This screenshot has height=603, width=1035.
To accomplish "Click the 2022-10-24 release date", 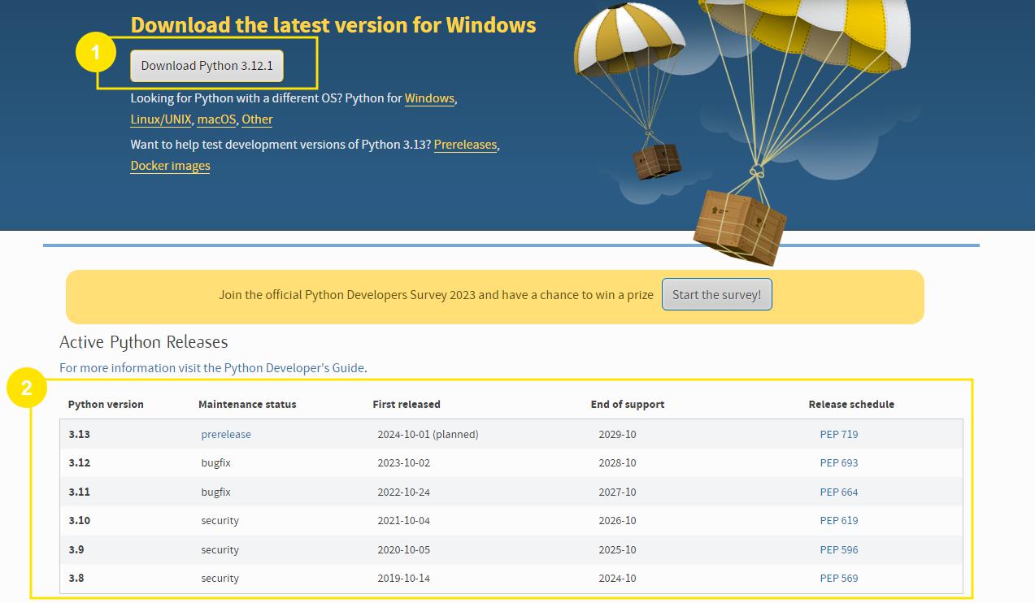I will [x=404, y=492].
